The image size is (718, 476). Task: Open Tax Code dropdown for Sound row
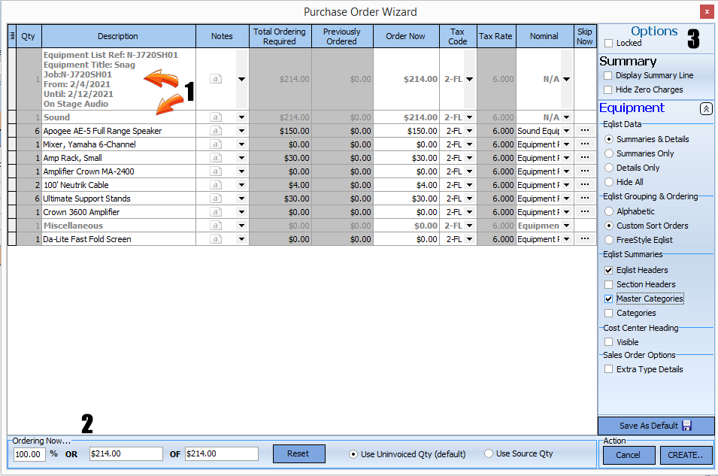[468, 117]
